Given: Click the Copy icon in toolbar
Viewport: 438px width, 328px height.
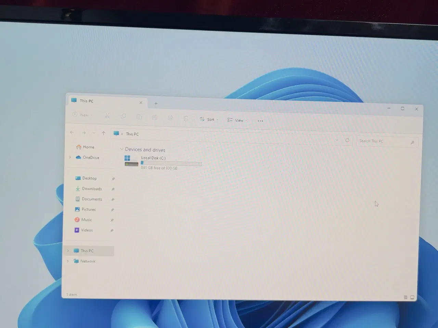Looking at the screenshot, I should pyautogui.click(x=123, y=116).
